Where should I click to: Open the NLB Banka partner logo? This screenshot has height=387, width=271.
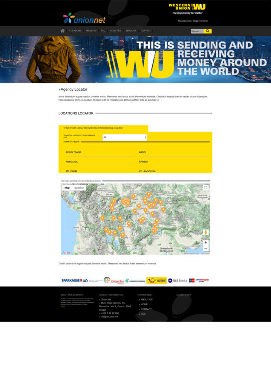[178, 281]
